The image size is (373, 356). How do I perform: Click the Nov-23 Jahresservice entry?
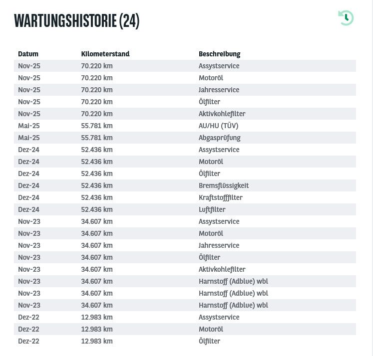pyautogui.click(x=219, y=245)
